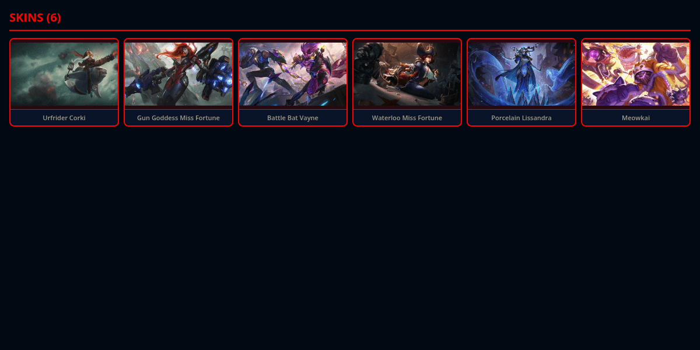Click the Waterloo Miss Fortune artwork
700x350 pixels.
(x=407, y=74)
